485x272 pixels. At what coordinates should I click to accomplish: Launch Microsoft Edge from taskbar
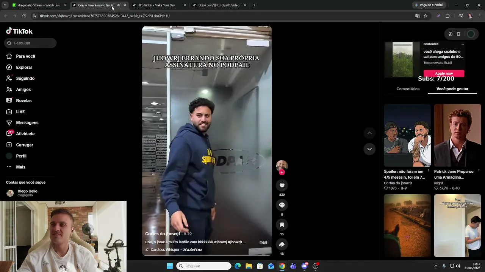(238, 266)
